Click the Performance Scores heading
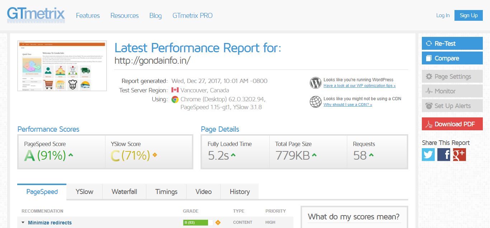490x228 pixels. point(48,129)
